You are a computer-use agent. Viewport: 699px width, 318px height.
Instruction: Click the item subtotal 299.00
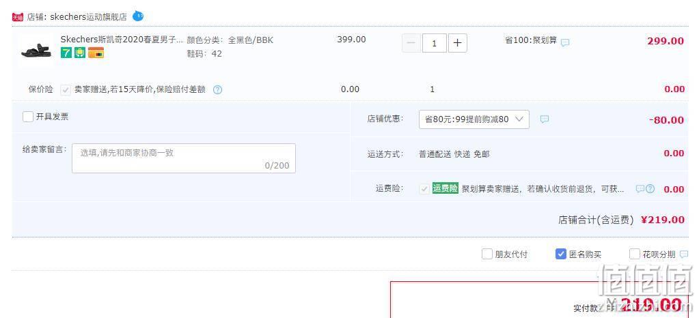coord(665,41)
